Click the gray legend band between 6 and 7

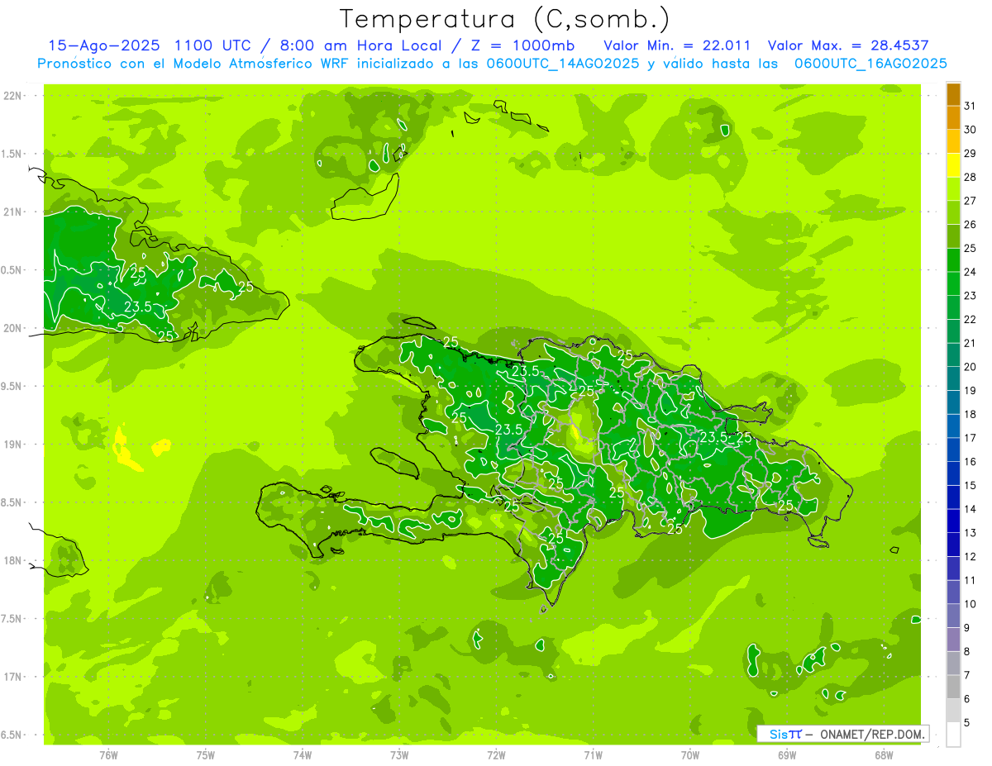point(953,687)
